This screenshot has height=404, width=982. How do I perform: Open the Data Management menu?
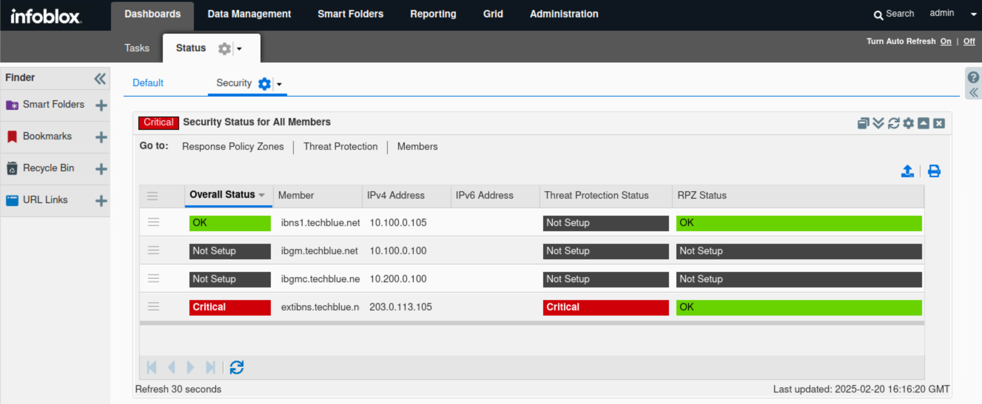(249, 14)
